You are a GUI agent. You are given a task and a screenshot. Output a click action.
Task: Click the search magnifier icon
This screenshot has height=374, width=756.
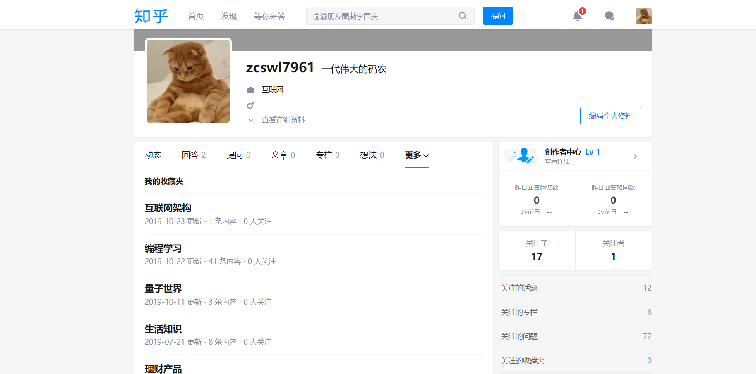(462, 16)
